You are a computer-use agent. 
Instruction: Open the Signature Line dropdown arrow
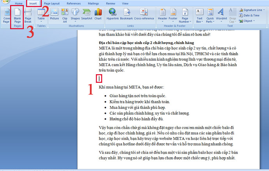point(264,10)
